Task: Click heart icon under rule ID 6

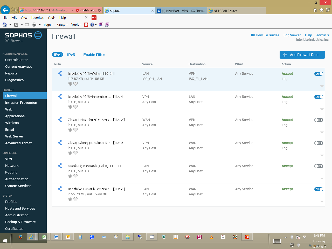Action: pyautogui.click(x=75, y=153)
